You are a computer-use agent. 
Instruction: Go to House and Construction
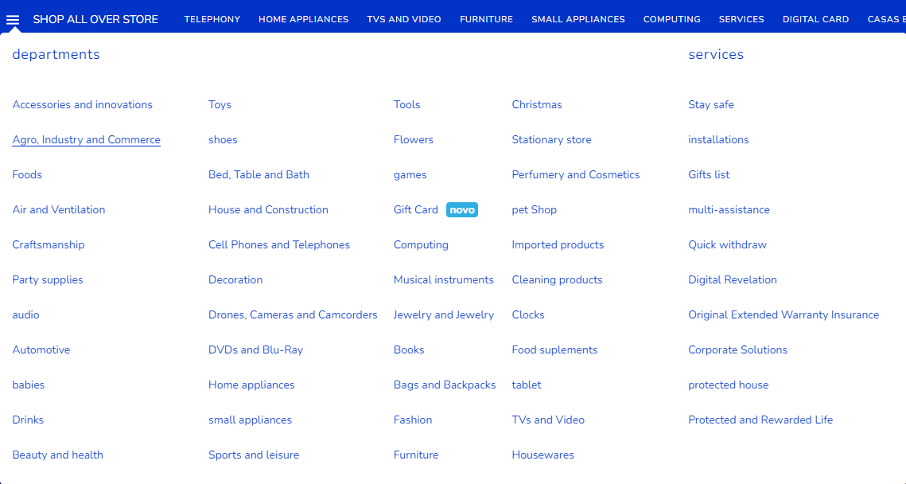[x=269, y=210]
